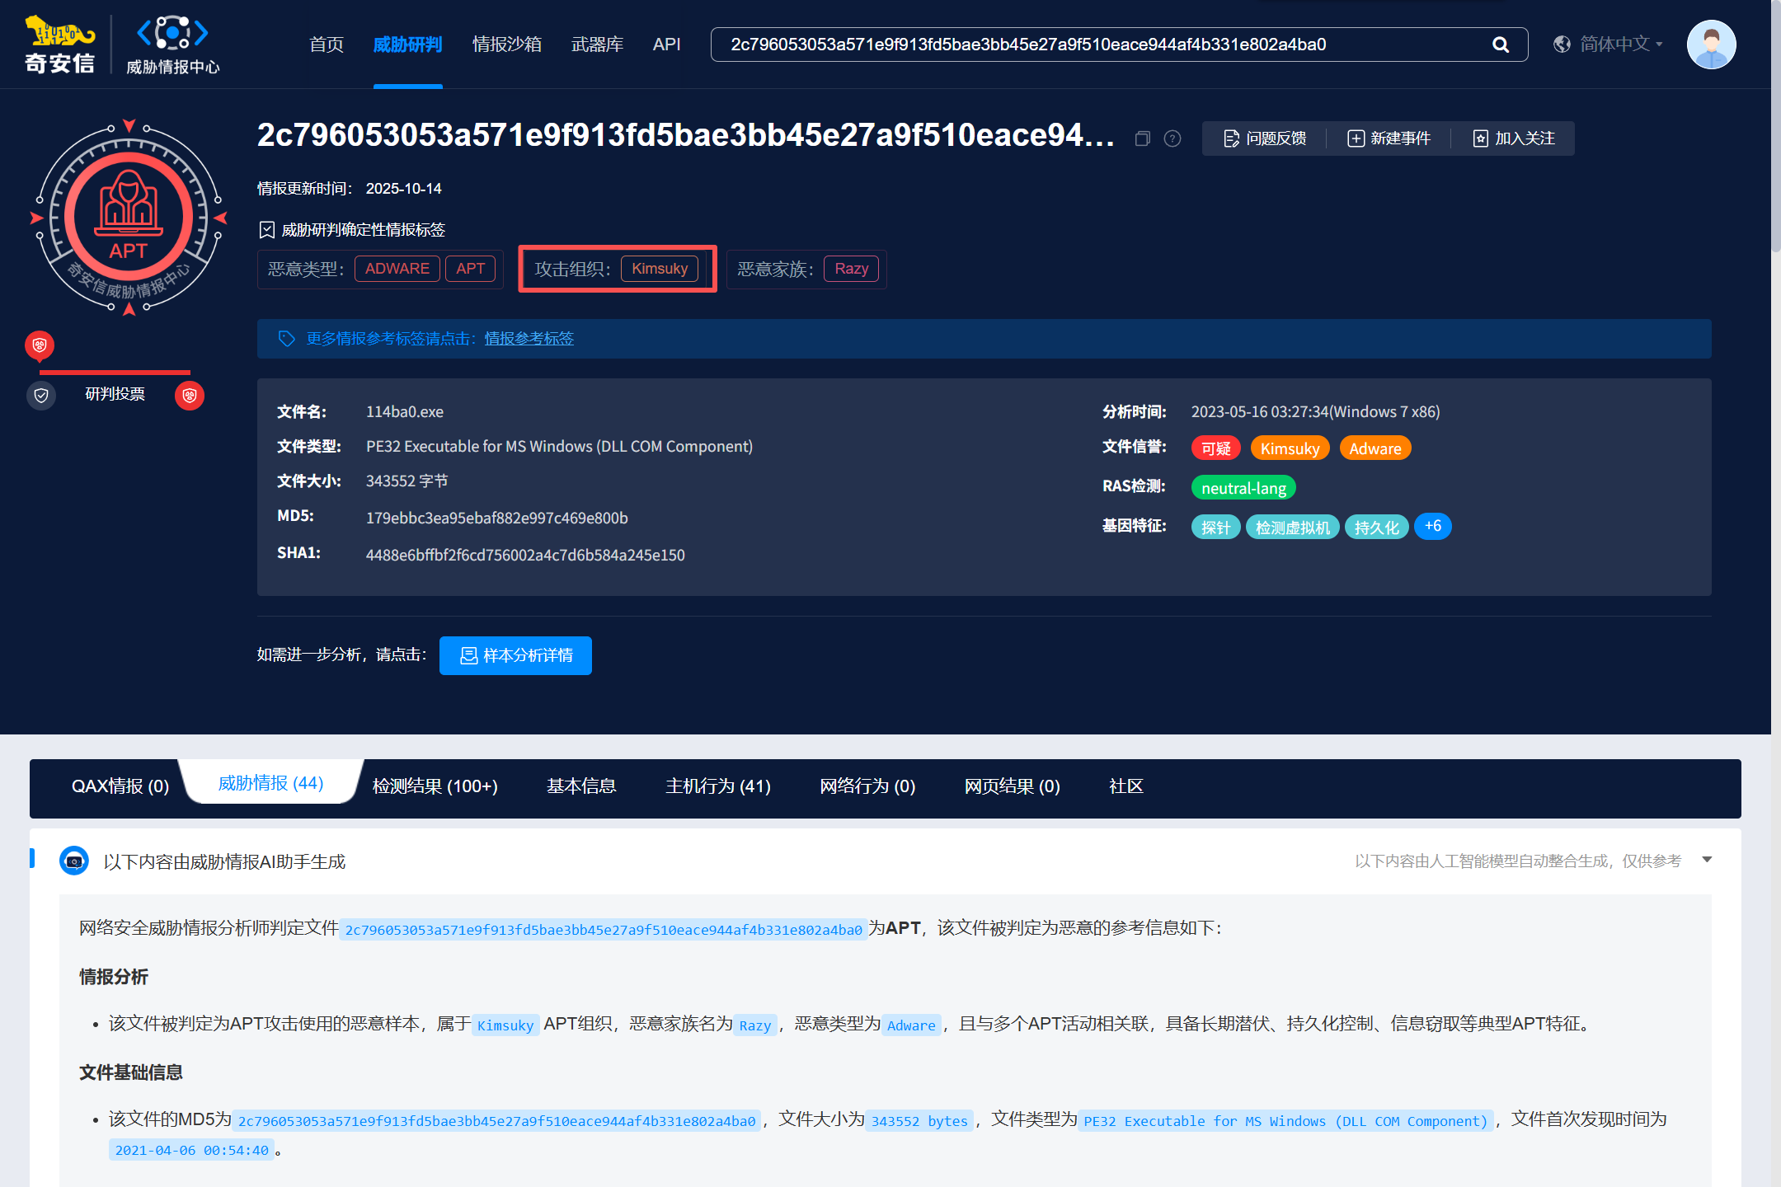1781x1187 pixels.
Task: Open the 网络行为 (0) tab
Action: 867,786
